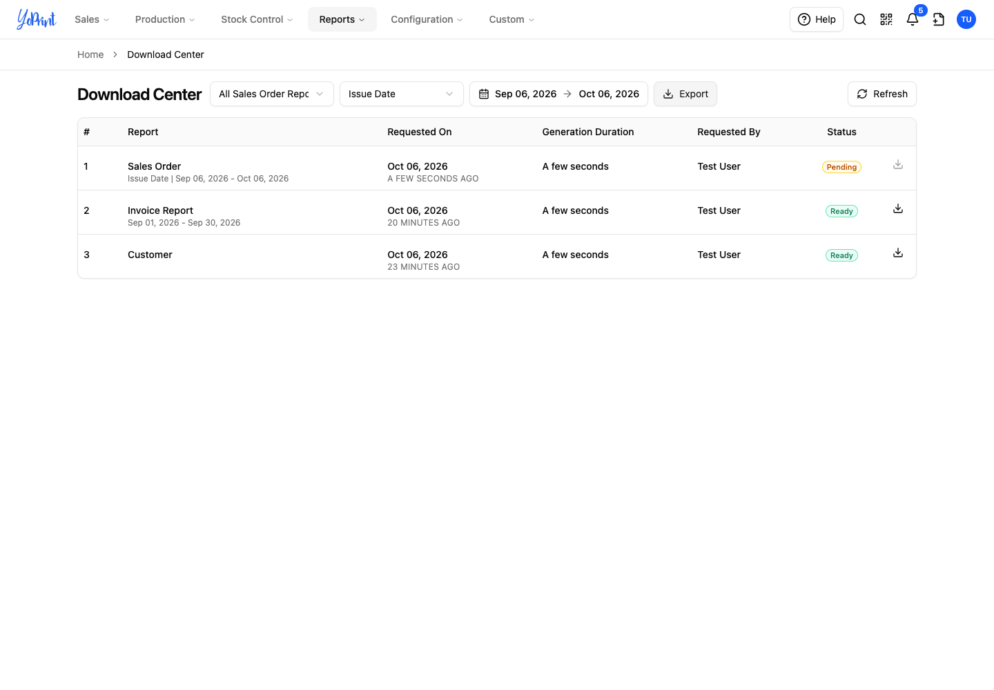Open the YoPrint logo home link
This screenshot has width=994, height=690.
point(37,19)
